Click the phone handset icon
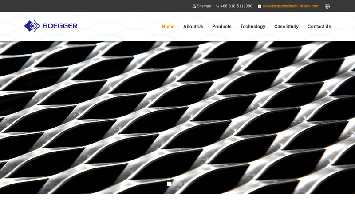 coord(217,6)
